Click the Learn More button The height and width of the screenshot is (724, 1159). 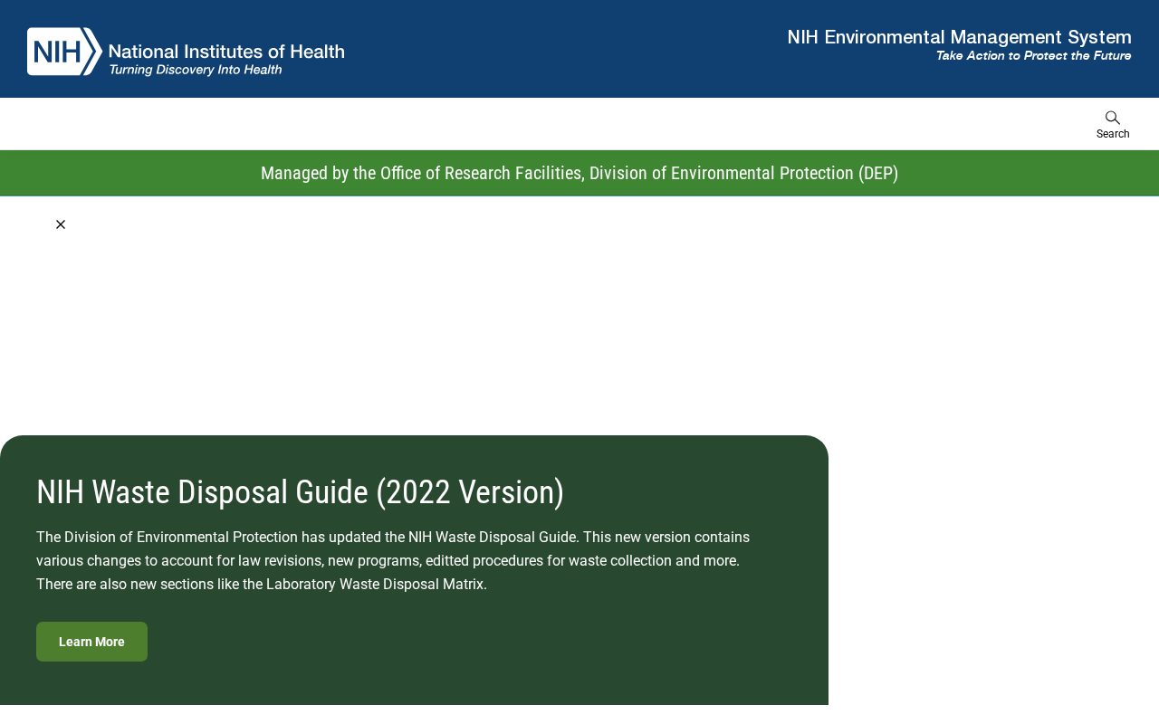91,642
